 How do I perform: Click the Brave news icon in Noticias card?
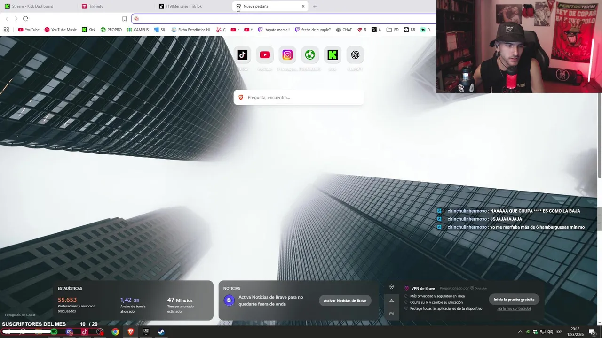229,300
